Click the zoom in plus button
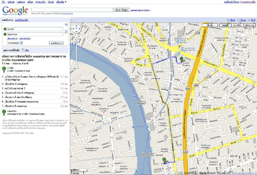257x175 pixels. coord(76,38)
